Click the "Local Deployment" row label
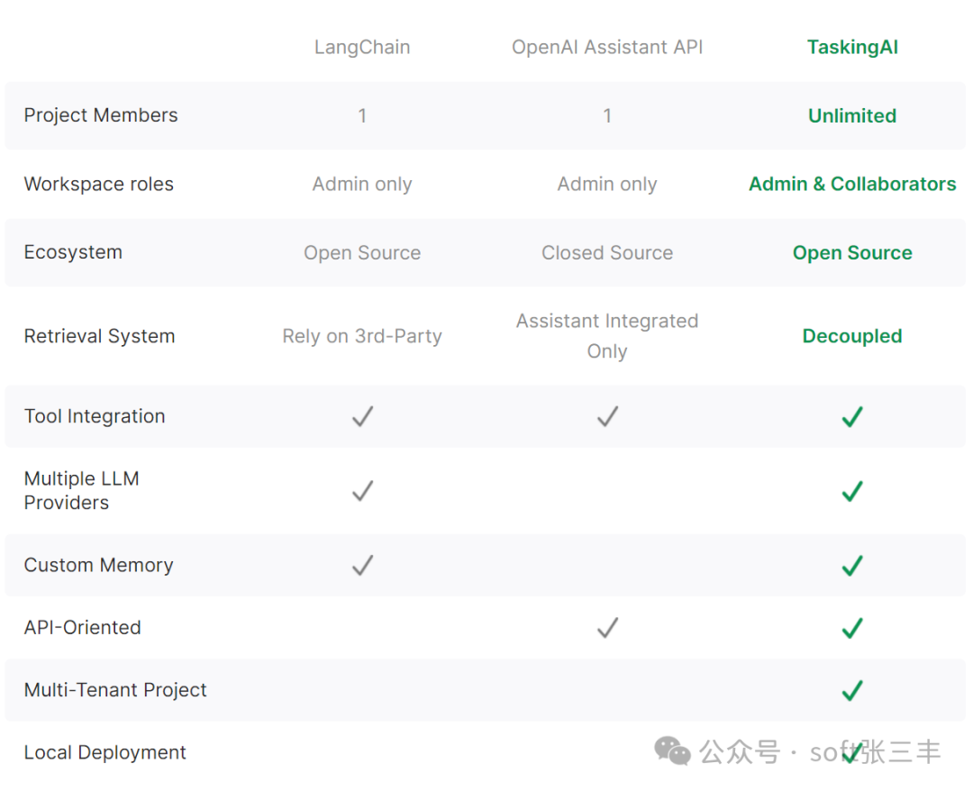Viewport: 973px width, 791px height. coord(105,753)
